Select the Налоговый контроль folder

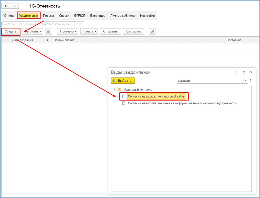click(138, 90)
